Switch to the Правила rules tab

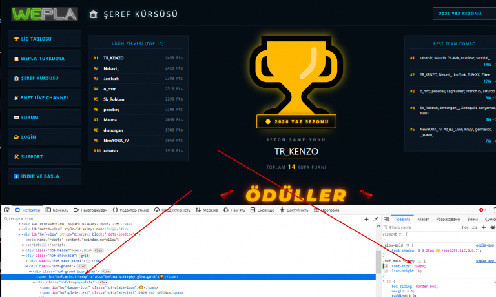click(402, 219)
